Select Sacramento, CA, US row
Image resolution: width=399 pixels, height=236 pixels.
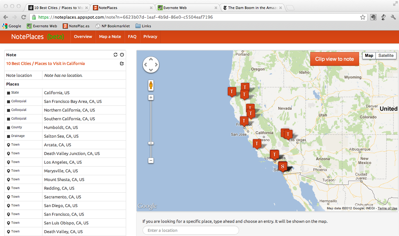click(65, 197)
